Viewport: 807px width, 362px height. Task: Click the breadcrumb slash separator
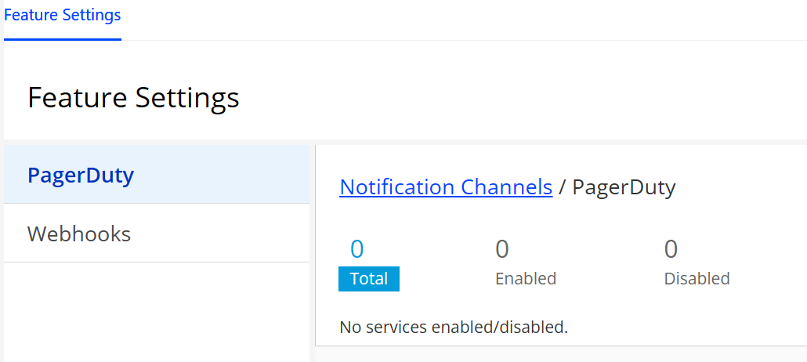point(562,187)
